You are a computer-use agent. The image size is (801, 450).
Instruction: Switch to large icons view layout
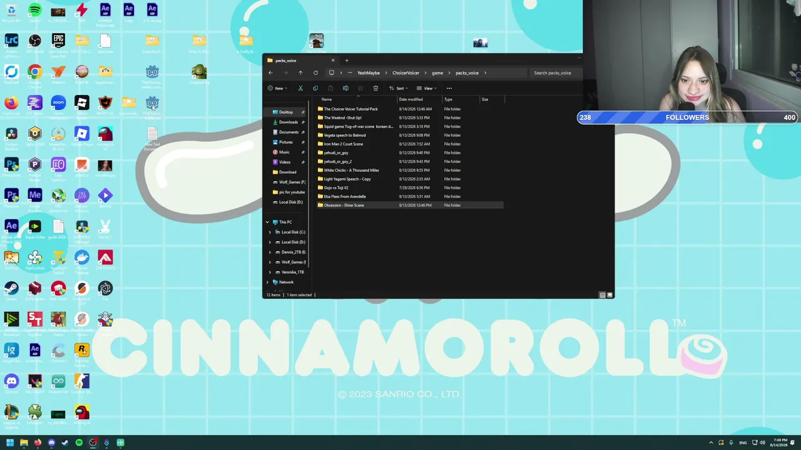tap(610, 295)
